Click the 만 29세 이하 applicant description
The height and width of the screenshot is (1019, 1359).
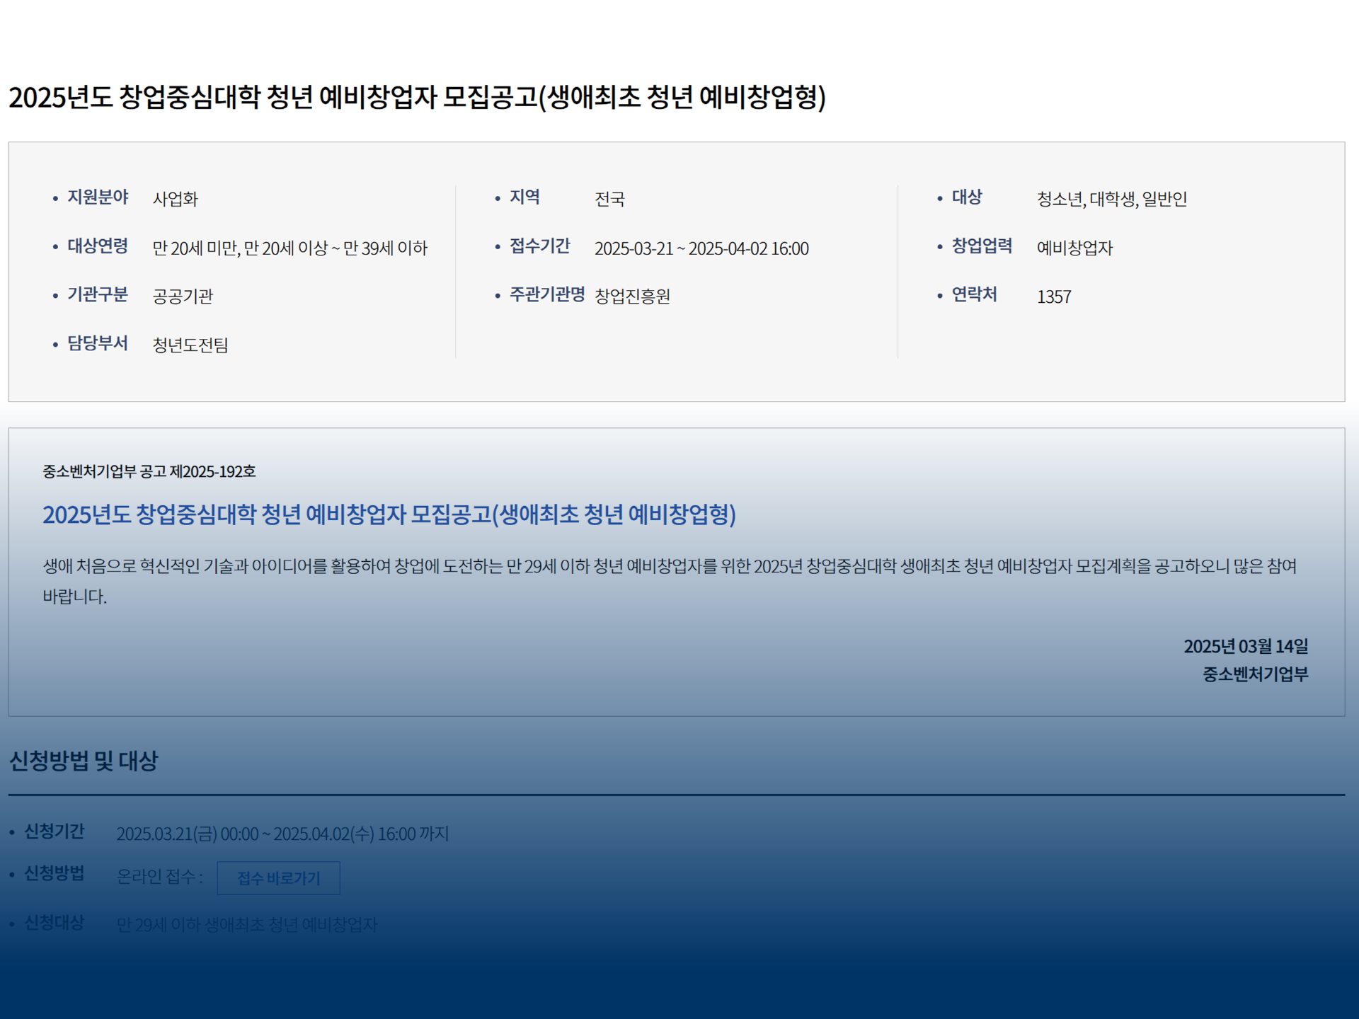(x=246, y=925)
